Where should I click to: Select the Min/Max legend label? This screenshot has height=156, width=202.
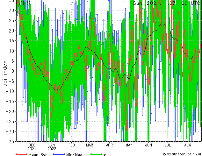pyautogui.click(x=74, y=154)
